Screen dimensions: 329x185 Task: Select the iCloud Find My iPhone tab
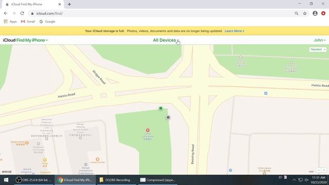[x=32, y=5]
